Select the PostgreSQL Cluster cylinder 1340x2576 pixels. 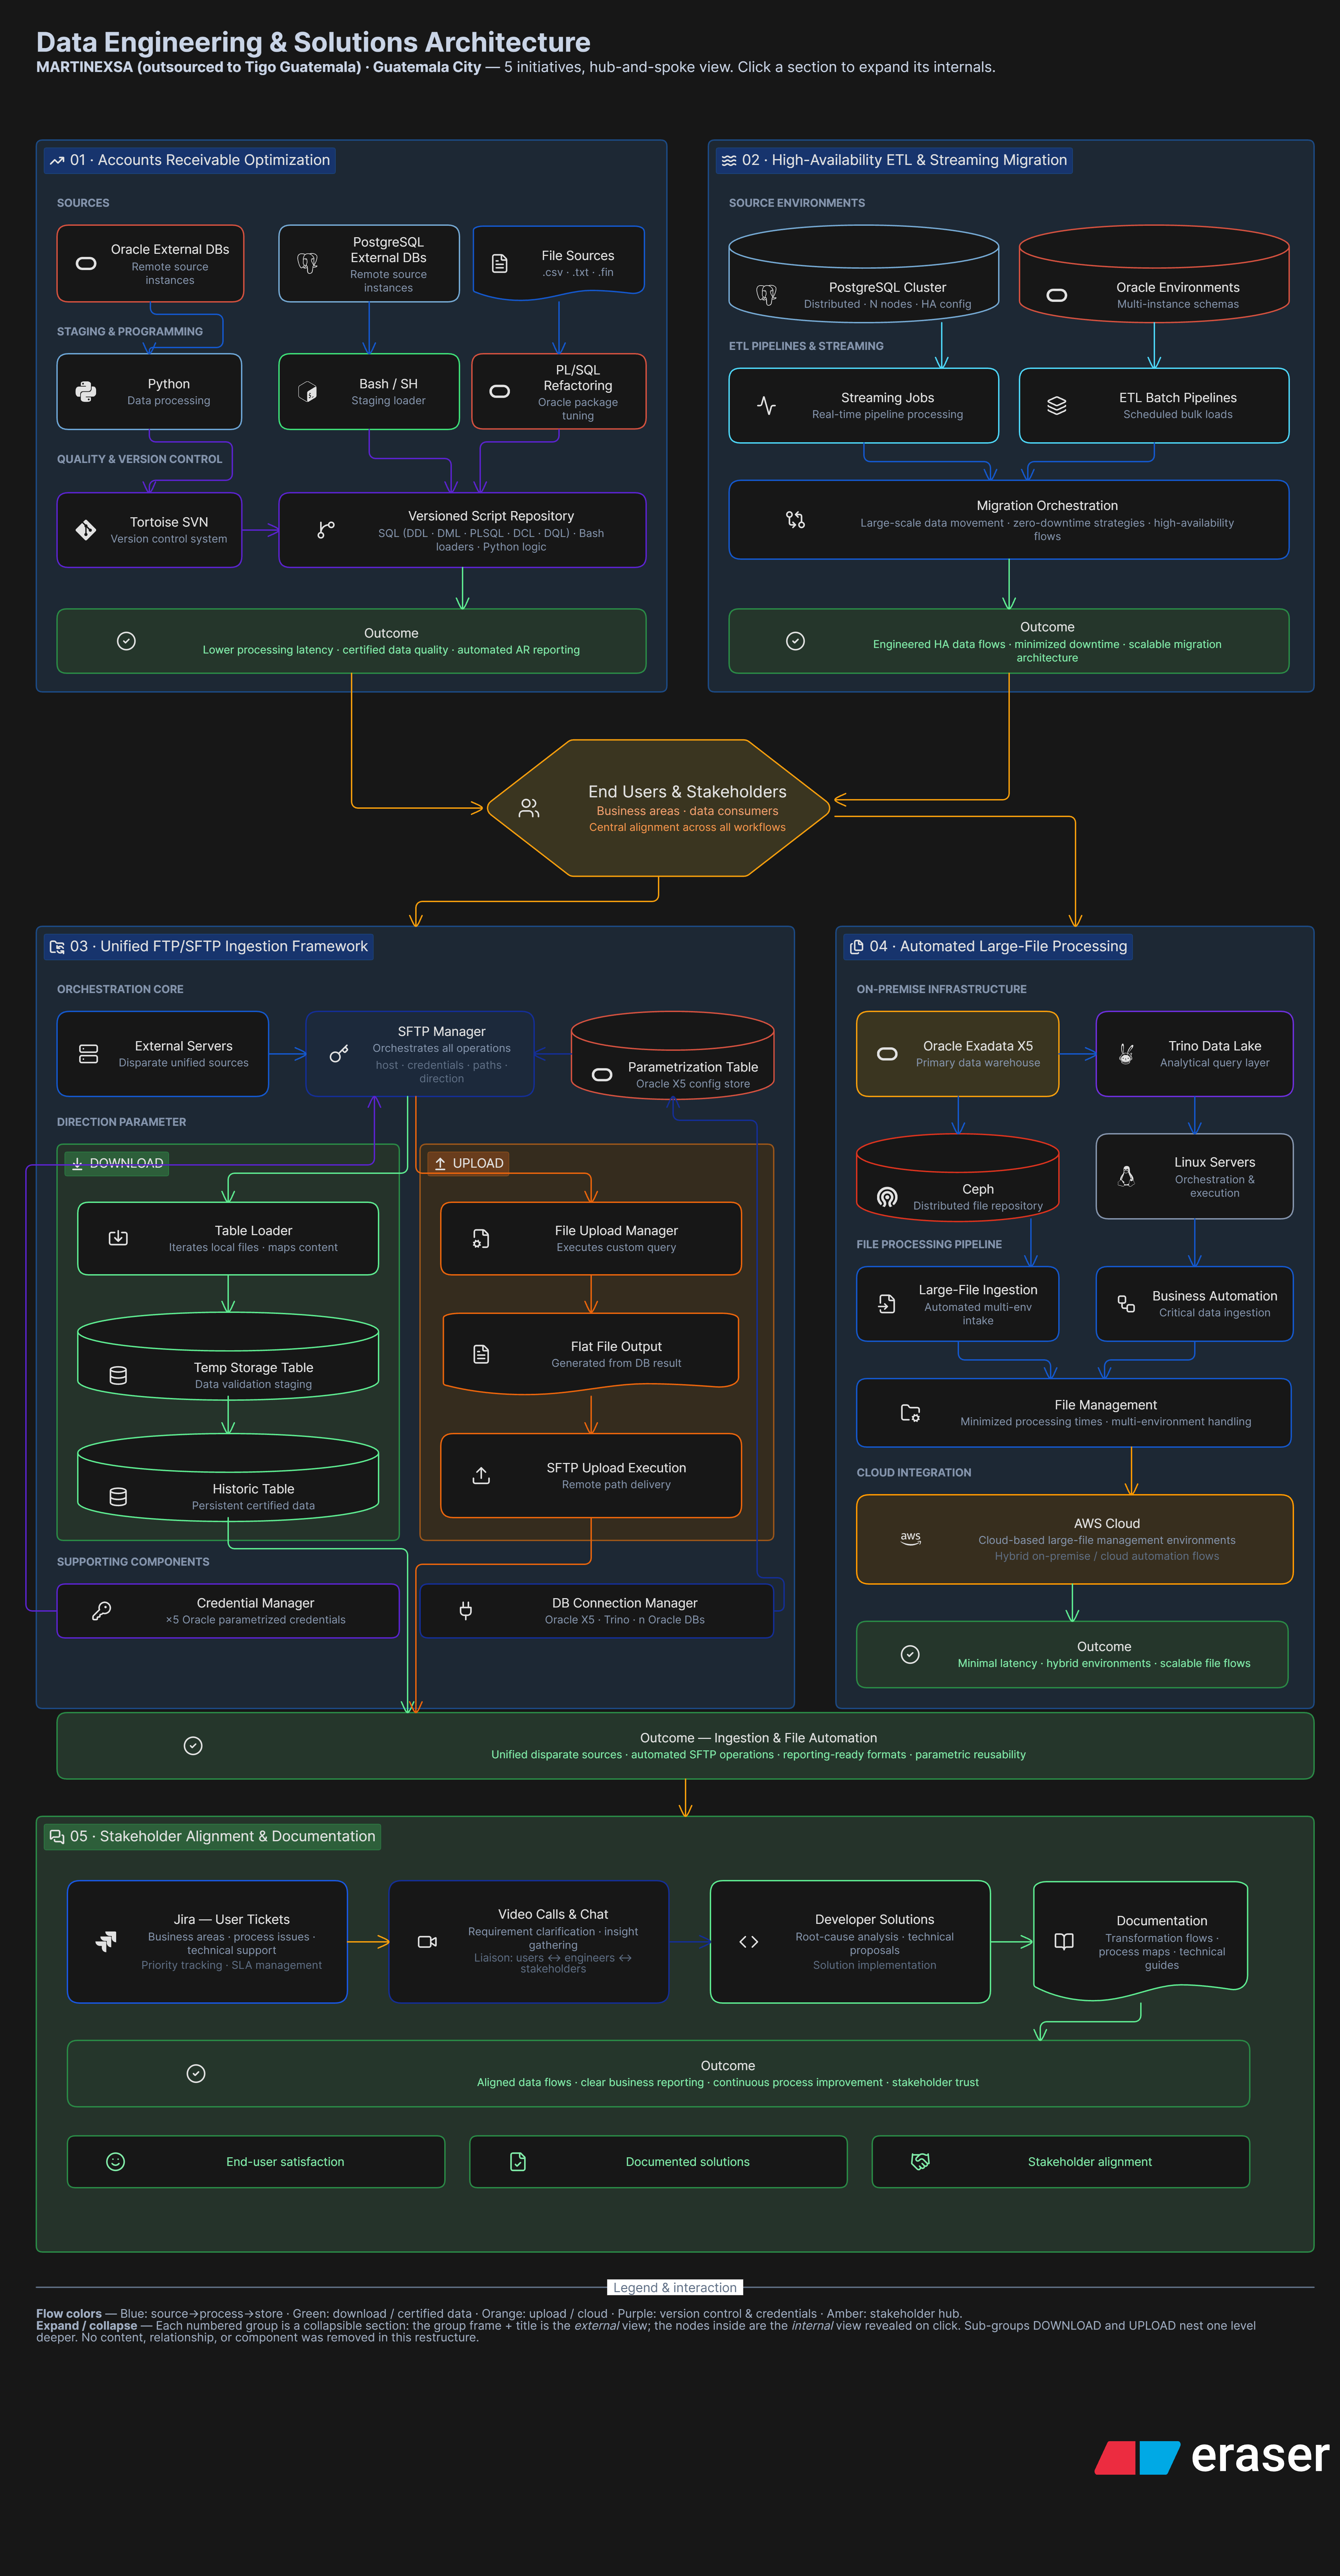coord(864,273)
